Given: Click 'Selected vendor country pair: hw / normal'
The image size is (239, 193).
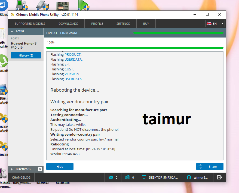Looking at the screenshot, I should [x=84, y=139].
